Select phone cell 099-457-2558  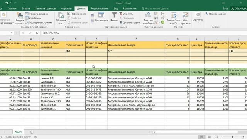(96, 97)
